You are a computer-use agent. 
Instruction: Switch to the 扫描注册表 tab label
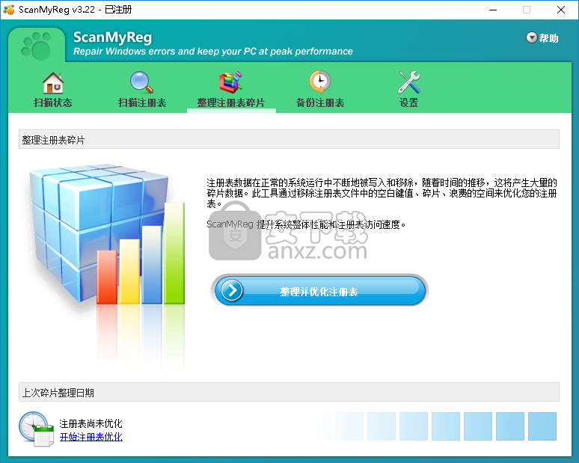click(142, 102)
